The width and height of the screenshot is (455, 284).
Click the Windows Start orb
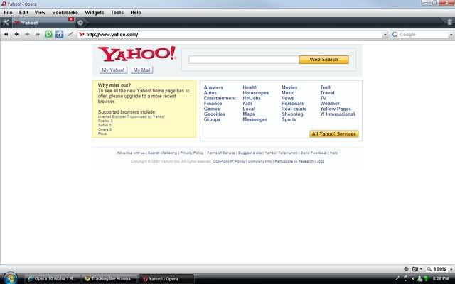tap(11, 278)
